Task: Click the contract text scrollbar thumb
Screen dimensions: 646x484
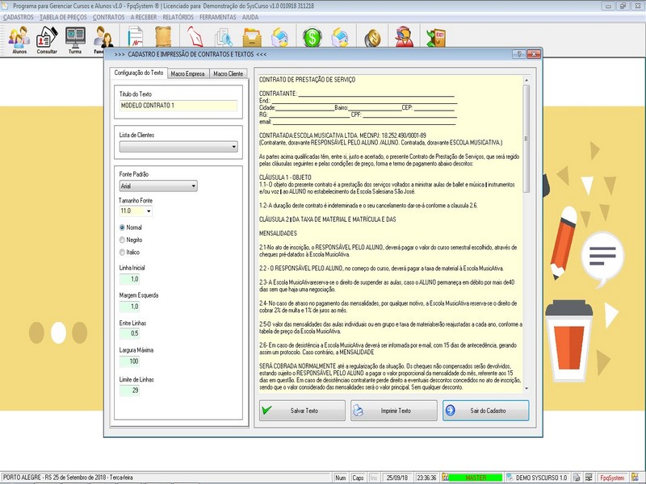Action: click(526, 138)
